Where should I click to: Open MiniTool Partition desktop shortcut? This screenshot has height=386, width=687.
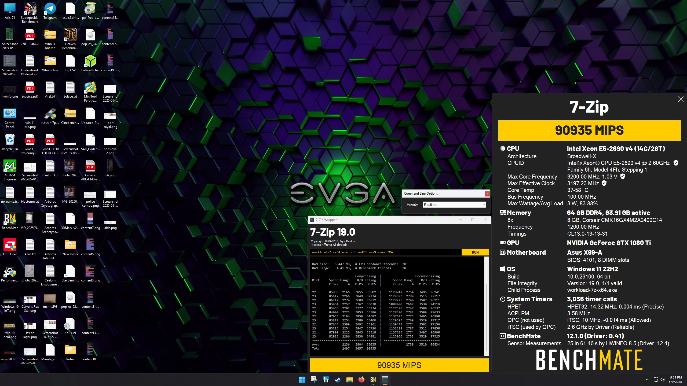click(x=90, y=91)
